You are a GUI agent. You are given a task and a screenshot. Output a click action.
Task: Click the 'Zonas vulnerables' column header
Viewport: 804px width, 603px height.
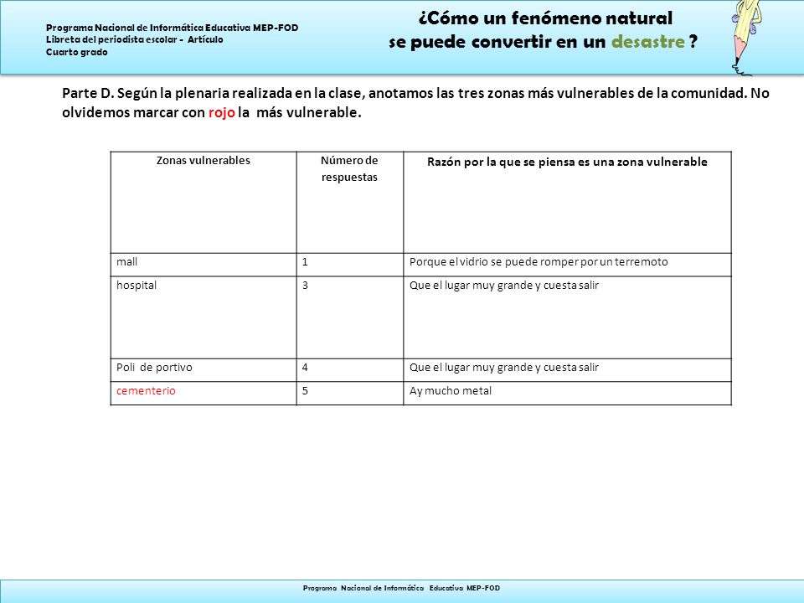[204, 202]
